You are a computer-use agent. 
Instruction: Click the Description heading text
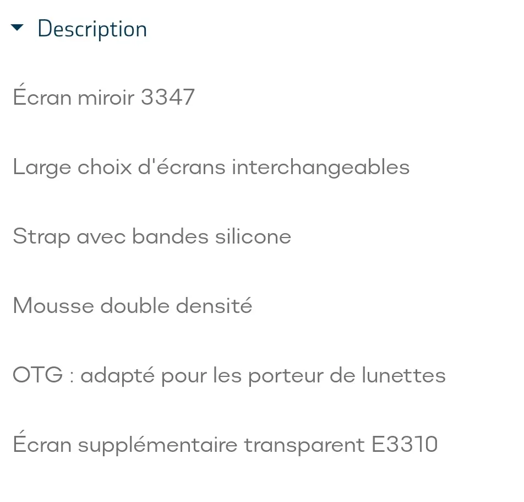pyautogui.click(x=92, y=29)
